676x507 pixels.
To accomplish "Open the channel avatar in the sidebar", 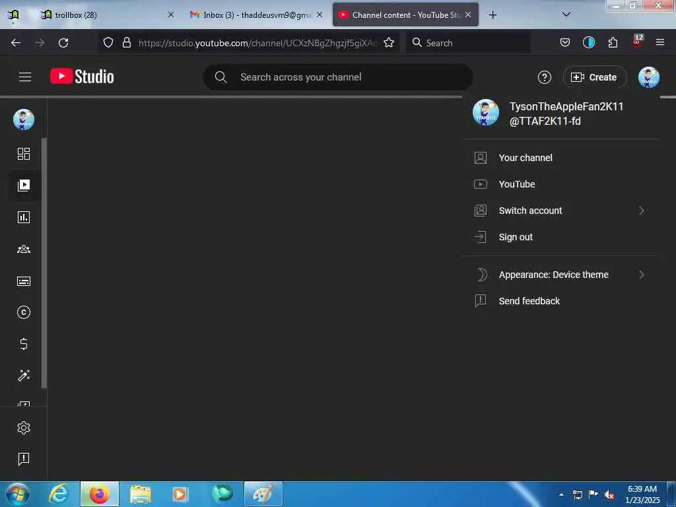I will [24, 119].
